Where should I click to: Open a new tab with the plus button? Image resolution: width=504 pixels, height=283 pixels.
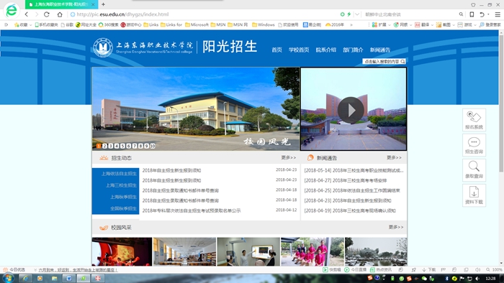point(103,4)
